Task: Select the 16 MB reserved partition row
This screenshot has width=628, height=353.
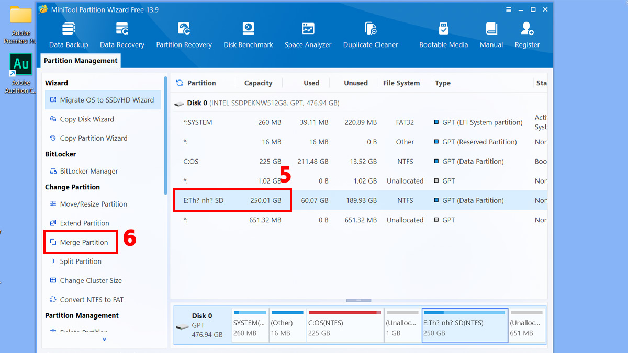Action: click(360, 142)
